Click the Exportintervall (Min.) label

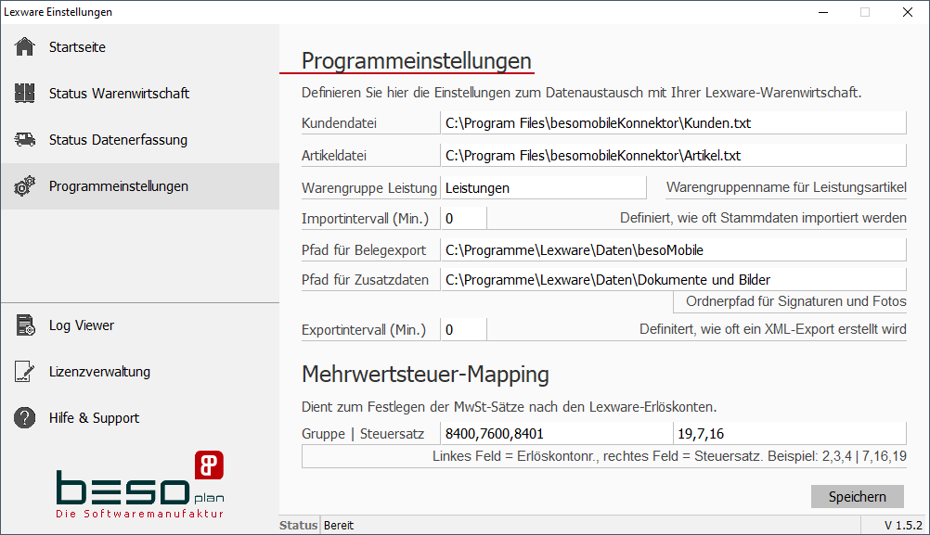click(x=364, y=330)
